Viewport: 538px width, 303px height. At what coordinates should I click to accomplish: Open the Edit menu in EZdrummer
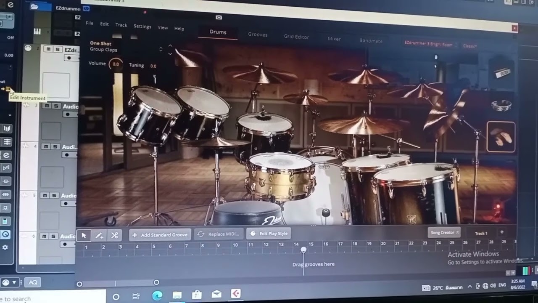pyautogui.click(x=104, y=24)
